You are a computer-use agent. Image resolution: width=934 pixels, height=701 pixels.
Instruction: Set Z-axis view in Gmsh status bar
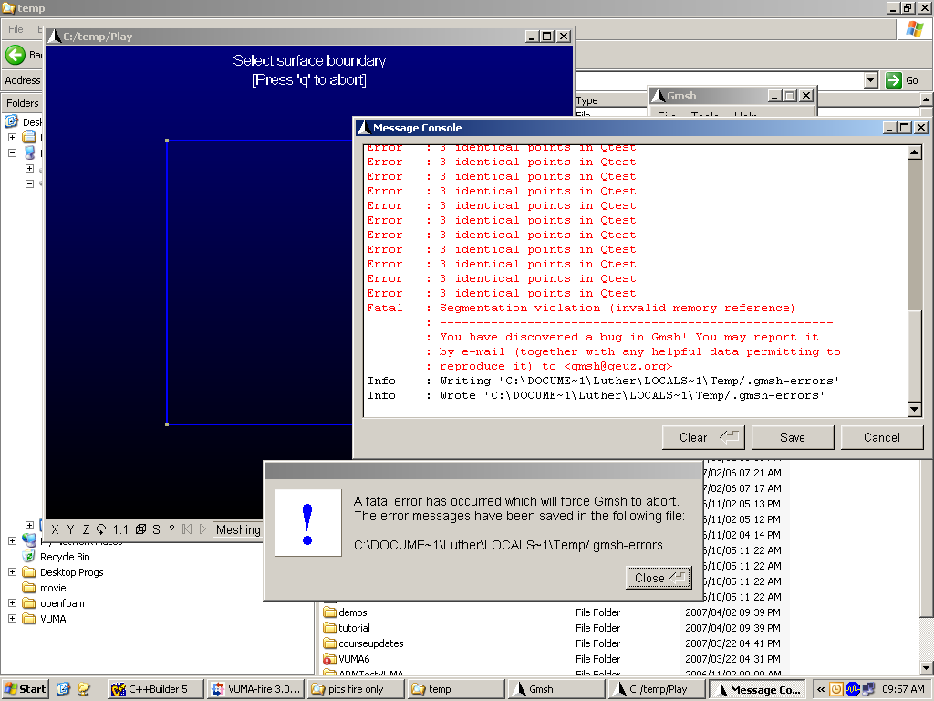[86, 529]
